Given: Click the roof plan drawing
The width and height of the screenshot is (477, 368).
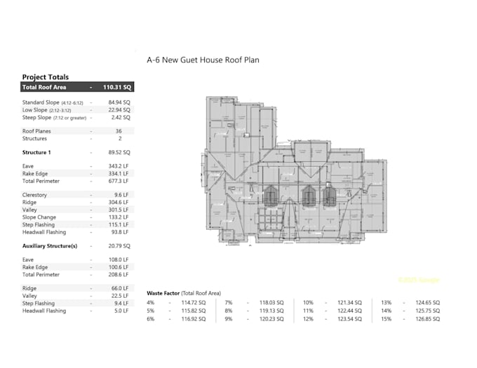Looking at the screenshot, I should (294, 171).
